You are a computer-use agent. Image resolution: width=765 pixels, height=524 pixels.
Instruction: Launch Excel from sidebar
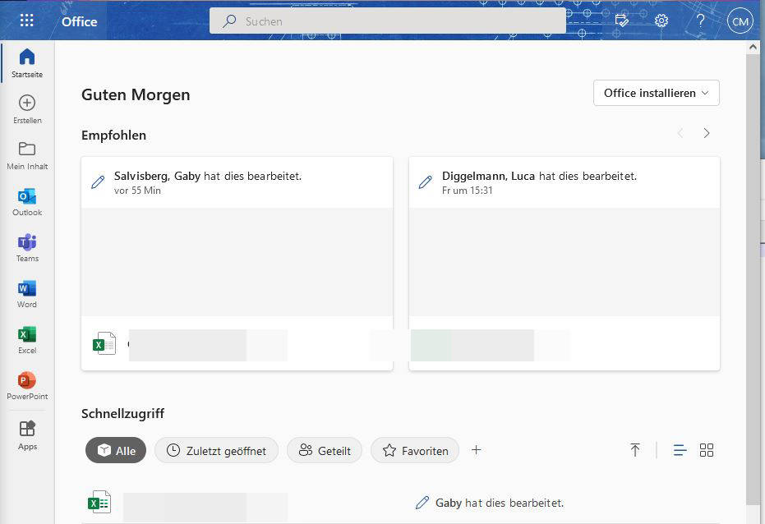coord(27,340)
